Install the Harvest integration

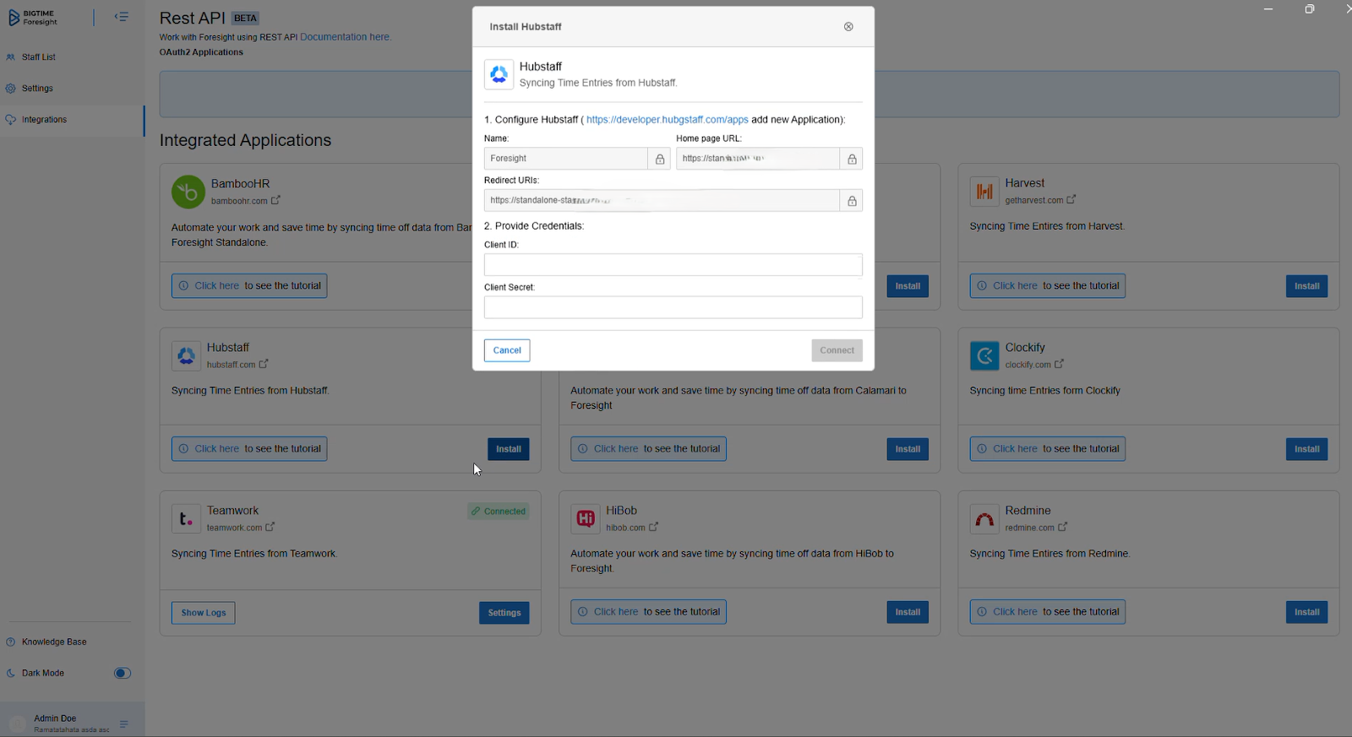point(1307,286)
